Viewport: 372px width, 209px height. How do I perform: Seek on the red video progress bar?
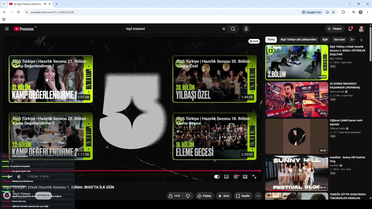[x=131, y=171]
